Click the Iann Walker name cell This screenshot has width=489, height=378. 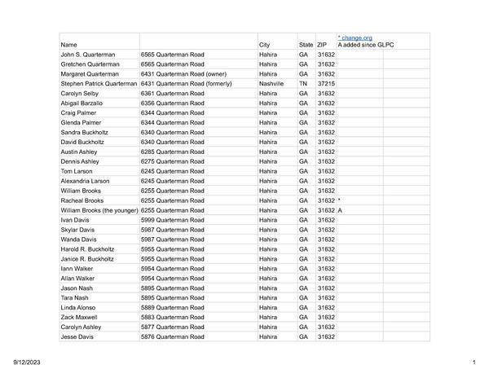pos(77,269)
